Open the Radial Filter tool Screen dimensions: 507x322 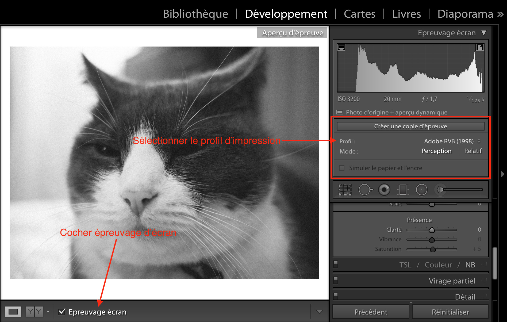coord(421,190)
